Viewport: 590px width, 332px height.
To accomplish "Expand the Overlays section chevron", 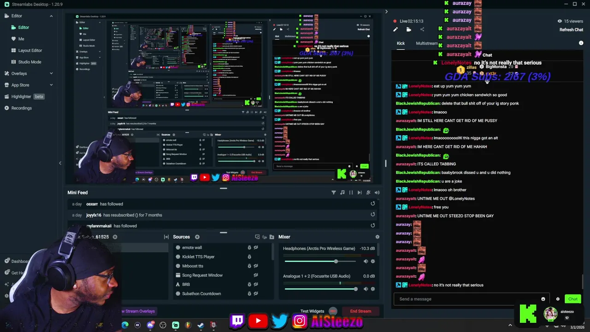I will pos(51,73).
